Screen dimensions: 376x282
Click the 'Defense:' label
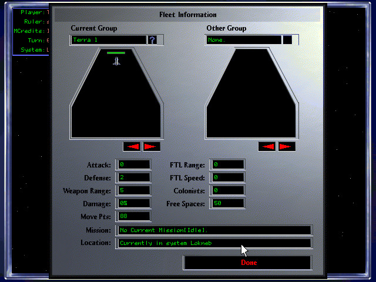(x=98, y=178)
